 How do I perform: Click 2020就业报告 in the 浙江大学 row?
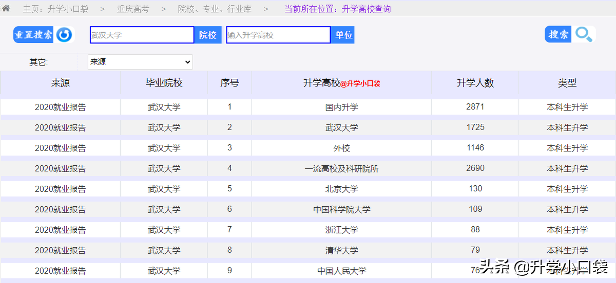(60, 230)
